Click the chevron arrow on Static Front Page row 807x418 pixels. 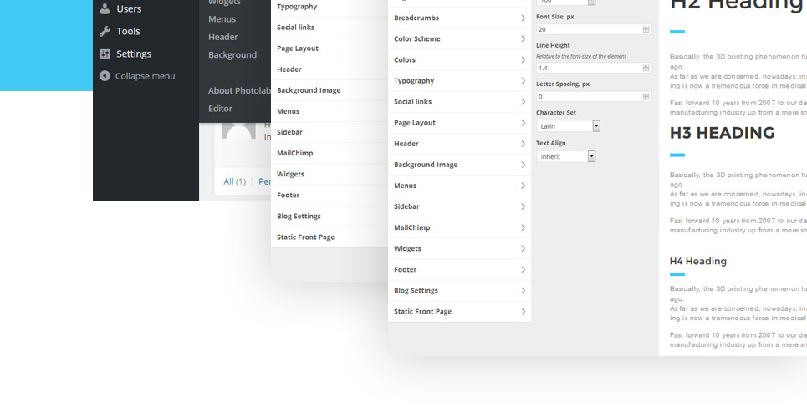pyautogui.click(x=523, y=312)
